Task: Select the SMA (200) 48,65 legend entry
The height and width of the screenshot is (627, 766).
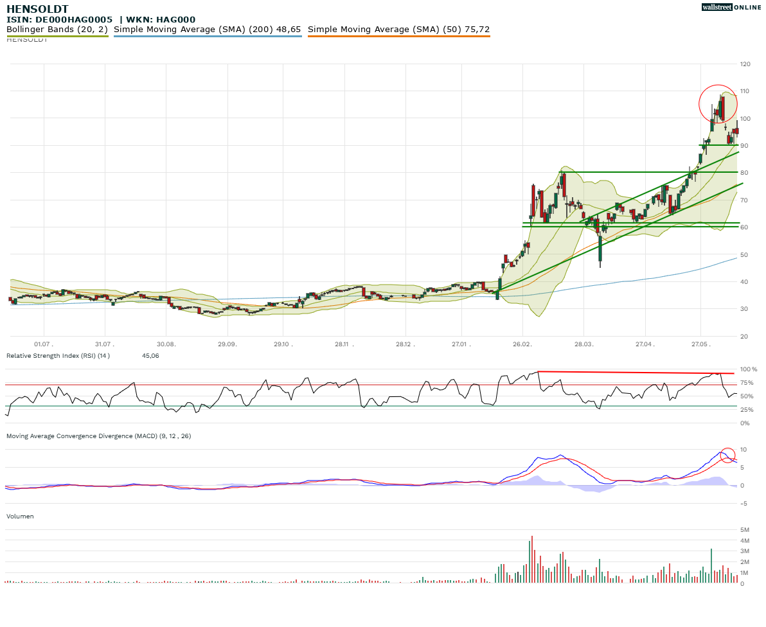Action: [208, 30]
